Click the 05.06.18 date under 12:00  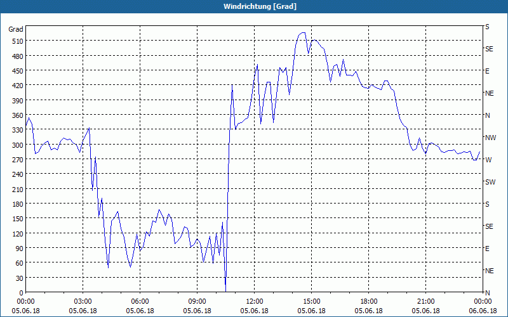(x=255, y=311)
